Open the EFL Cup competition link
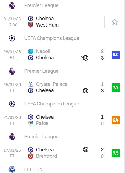 click(33, 169)
